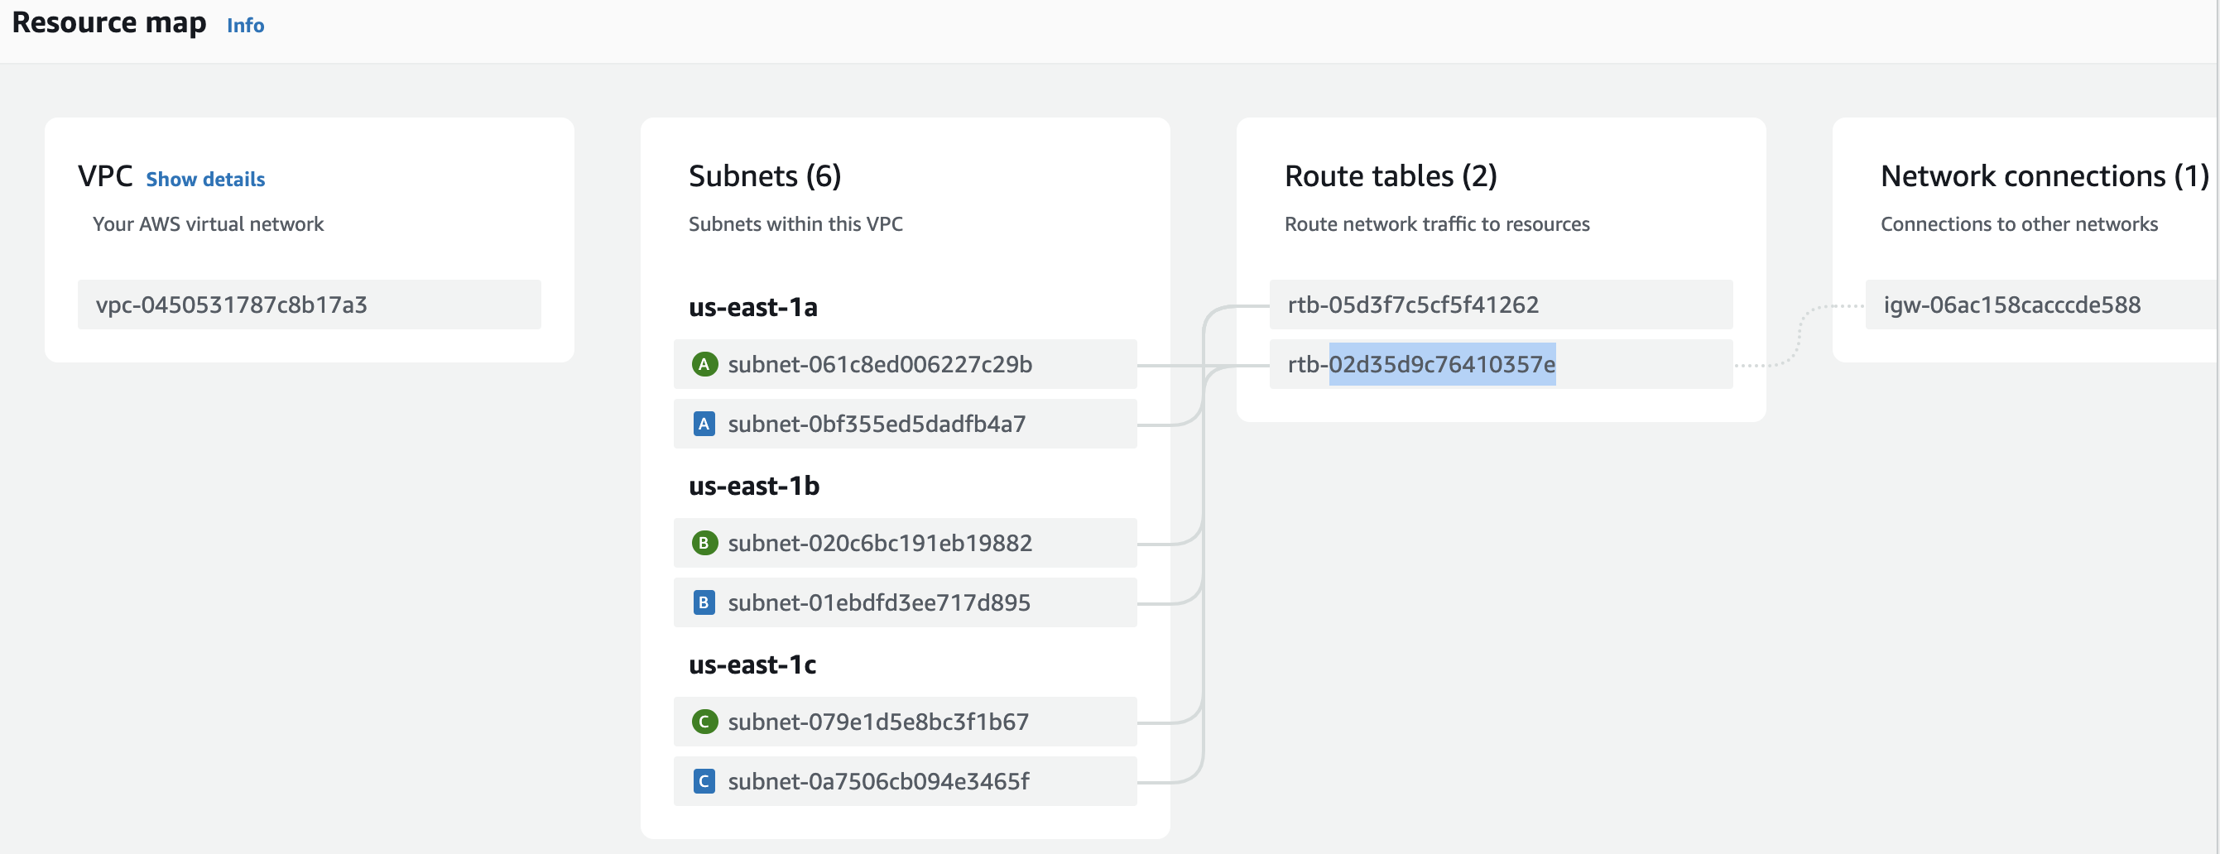Click the Subnets (6) heading
2220x854 pixels.
[x=764, y=175]
